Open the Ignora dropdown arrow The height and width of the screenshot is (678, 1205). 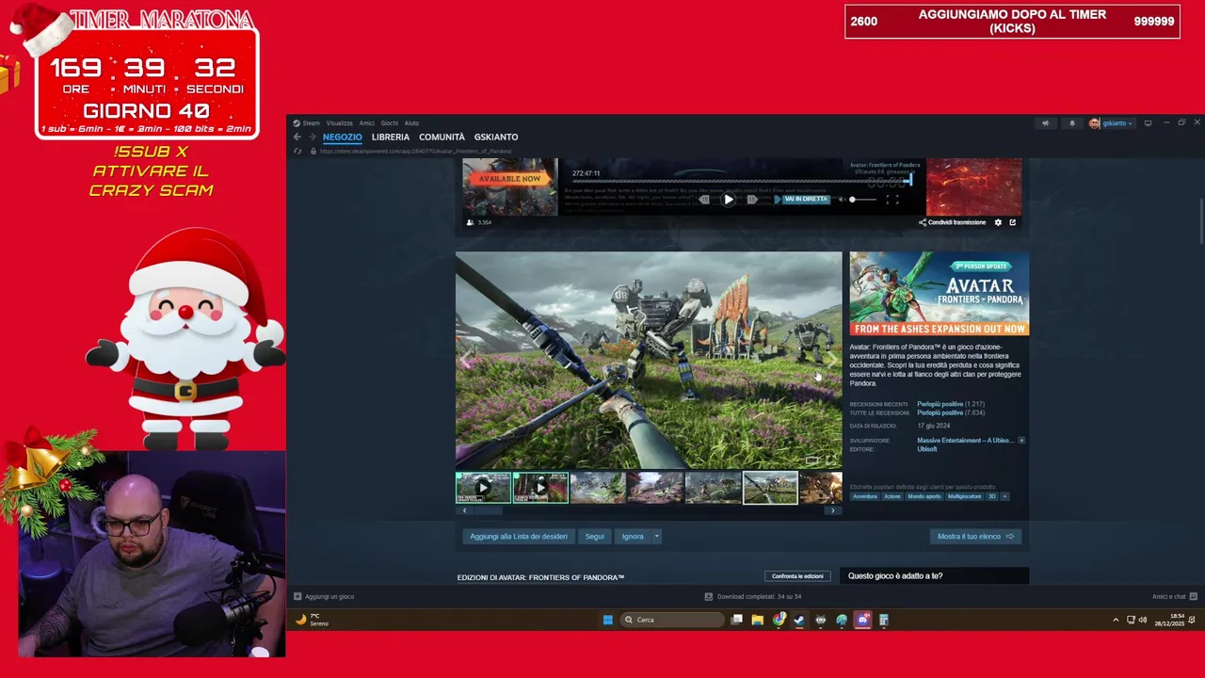656,537
